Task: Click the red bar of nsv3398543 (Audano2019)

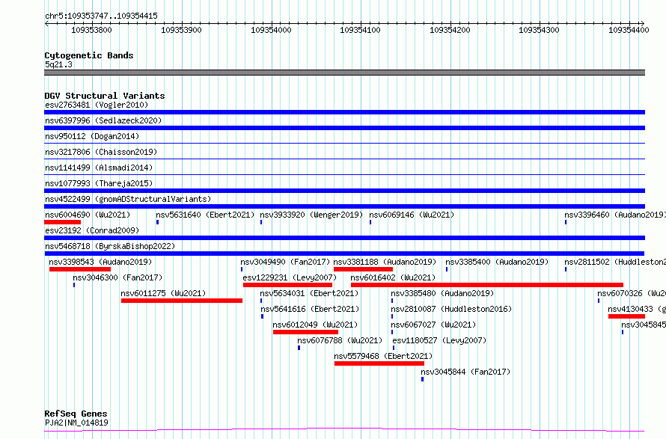Action: 80,269
